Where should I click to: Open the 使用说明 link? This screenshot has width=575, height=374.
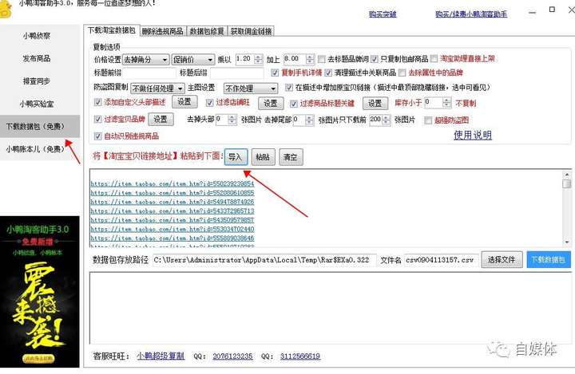(x=473, y=136)
